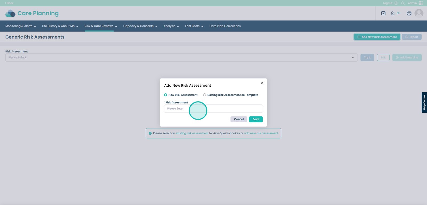Select the New Risk Assessment radio option
Image resolution: width=427 pixels, height=205 pixels.
pos(166,95)
